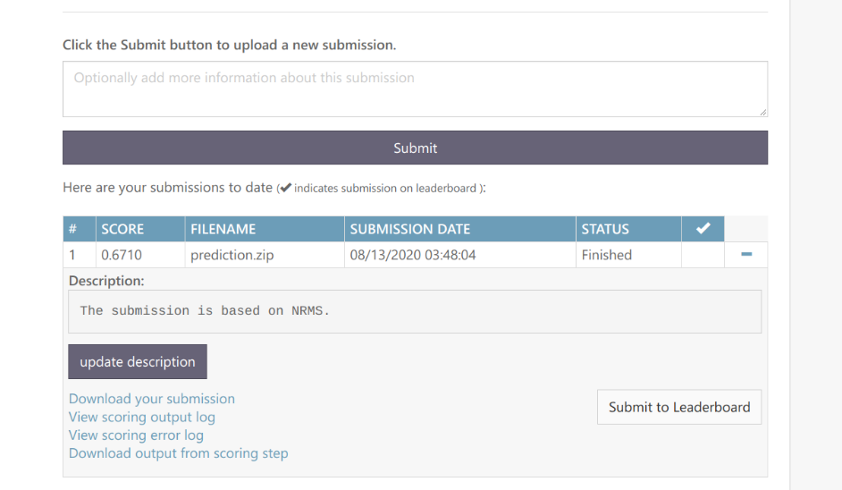842x490 pixels.
Task: Click the SUBMISSION DATE column header
Action: [410, 229]
